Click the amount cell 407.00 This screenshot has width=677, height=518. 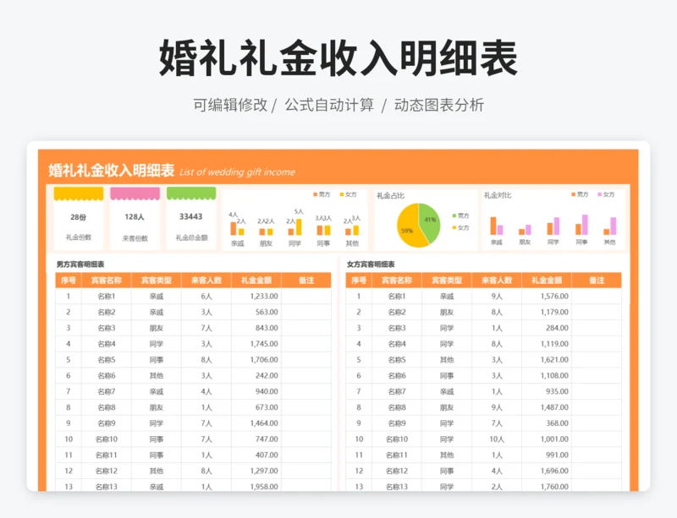click(x=256, y=455)
